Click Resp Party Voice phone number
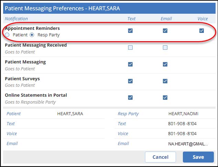 tap(182, 134)
